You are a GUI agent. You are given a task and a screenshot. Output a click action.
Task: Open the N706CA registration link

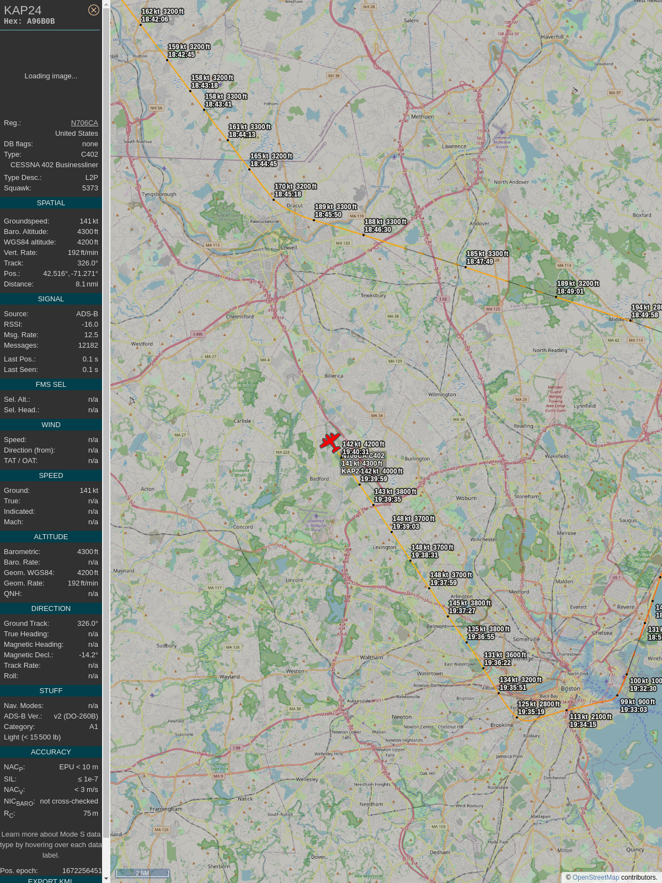click(x=84, y=123)
